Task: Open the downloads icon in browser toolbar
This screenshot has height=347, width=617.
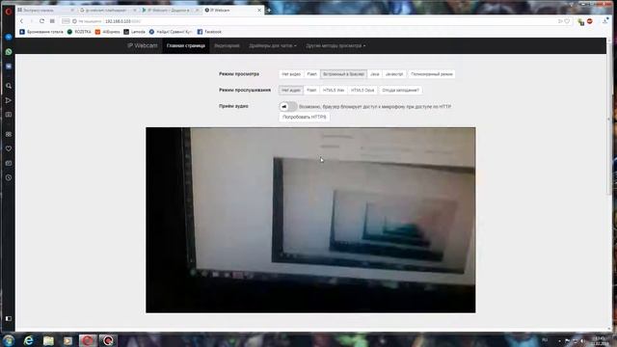Action: [x=605, y=21]
